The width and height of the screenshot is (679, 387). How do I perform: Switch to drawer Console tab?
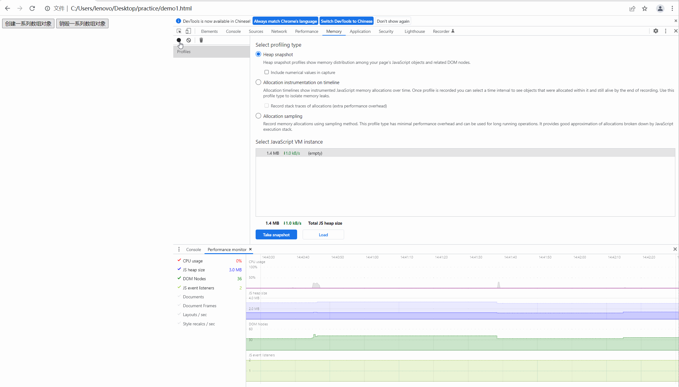point(194,250)
